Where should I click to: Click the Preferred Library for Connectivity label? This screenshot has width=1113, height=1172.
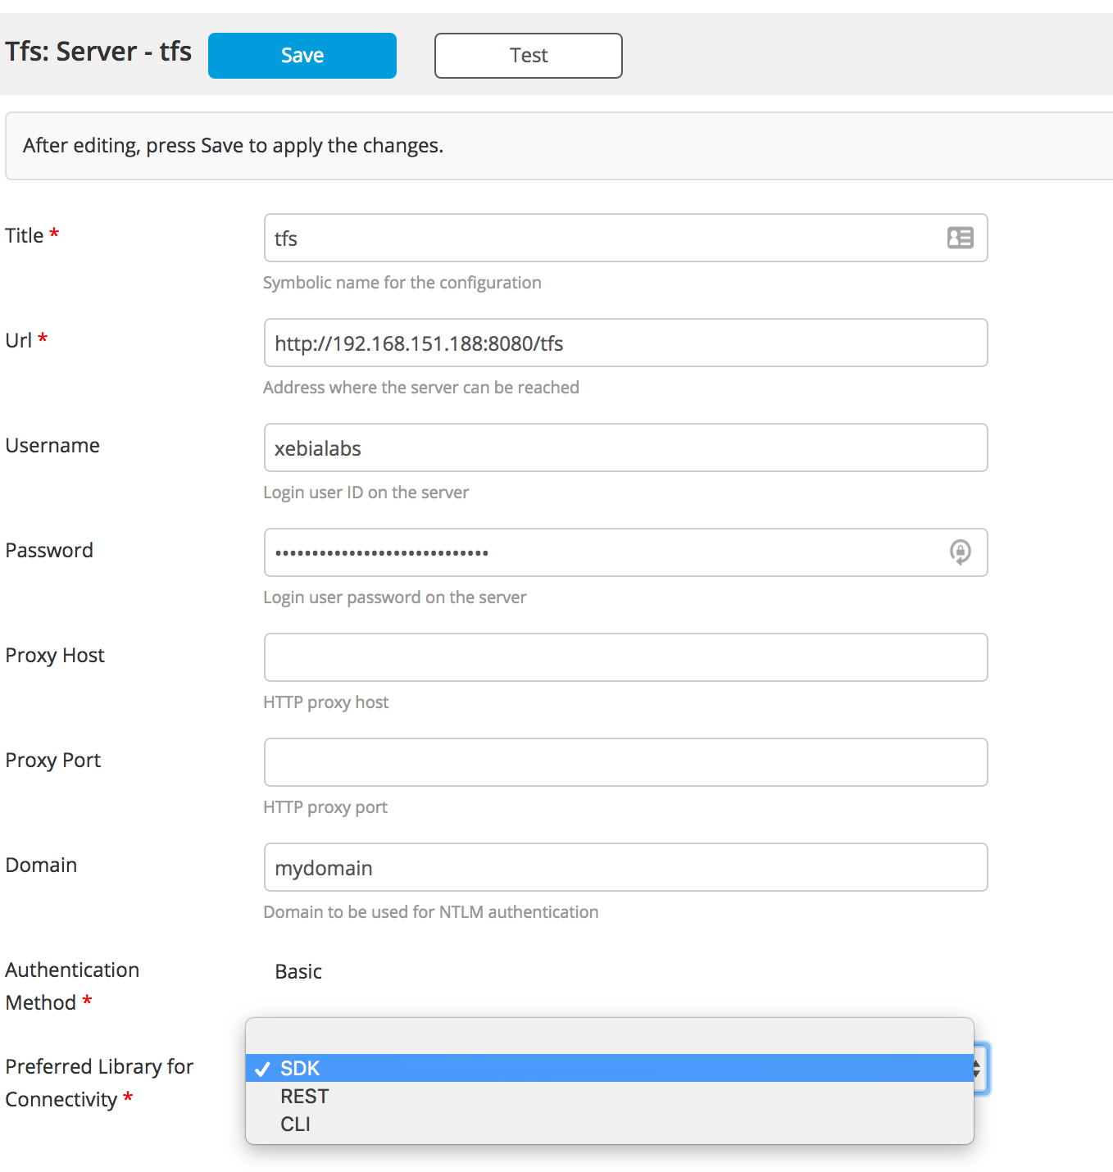99,1083
